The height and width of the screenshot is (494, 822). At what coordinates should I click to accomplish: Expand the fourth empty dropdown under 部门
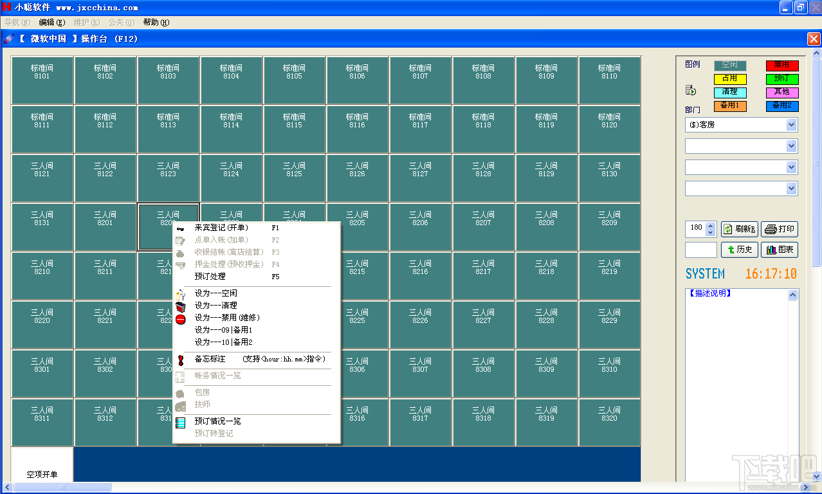(792, 188)
